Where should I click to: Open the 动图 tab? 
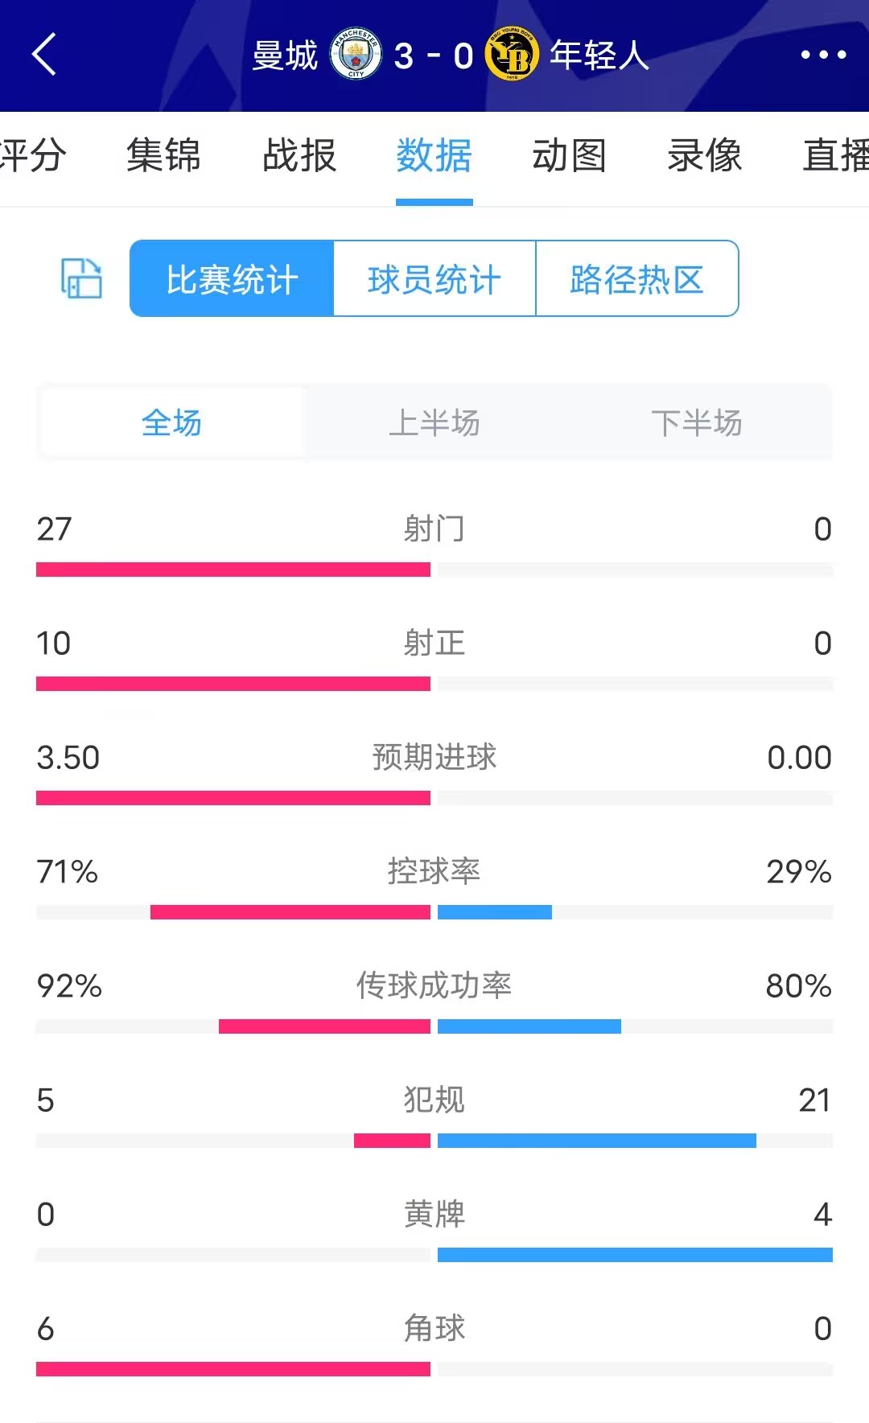pos(569,155)
